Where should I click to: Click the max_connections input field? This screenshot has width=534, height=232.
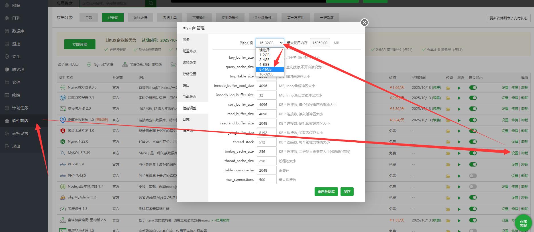click(x=266, y=180)
